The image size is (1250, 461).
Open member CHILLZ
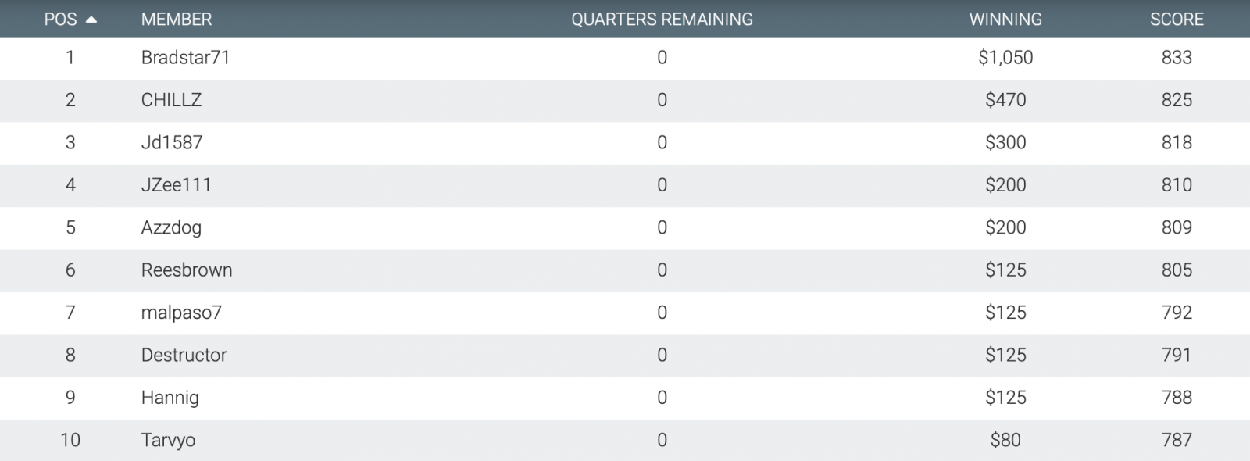171,100
